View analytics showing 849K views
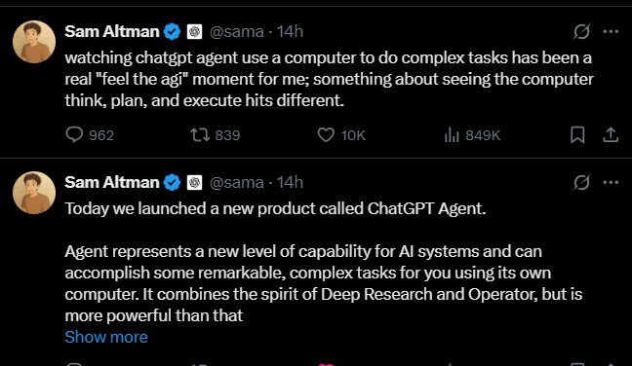The width and height of the screenshot is (632, 366). click(x=472, y=135)
